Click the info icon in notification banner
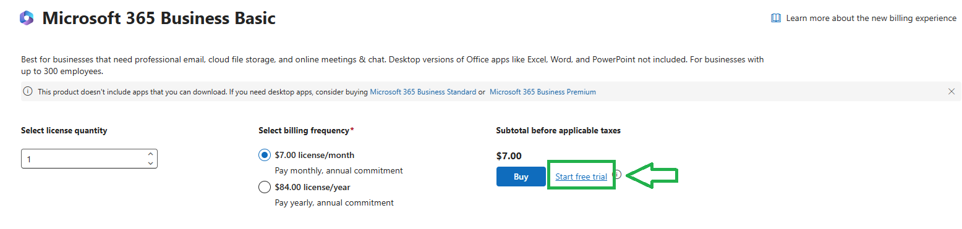This screenshot has width=962, height=229. 28,91
